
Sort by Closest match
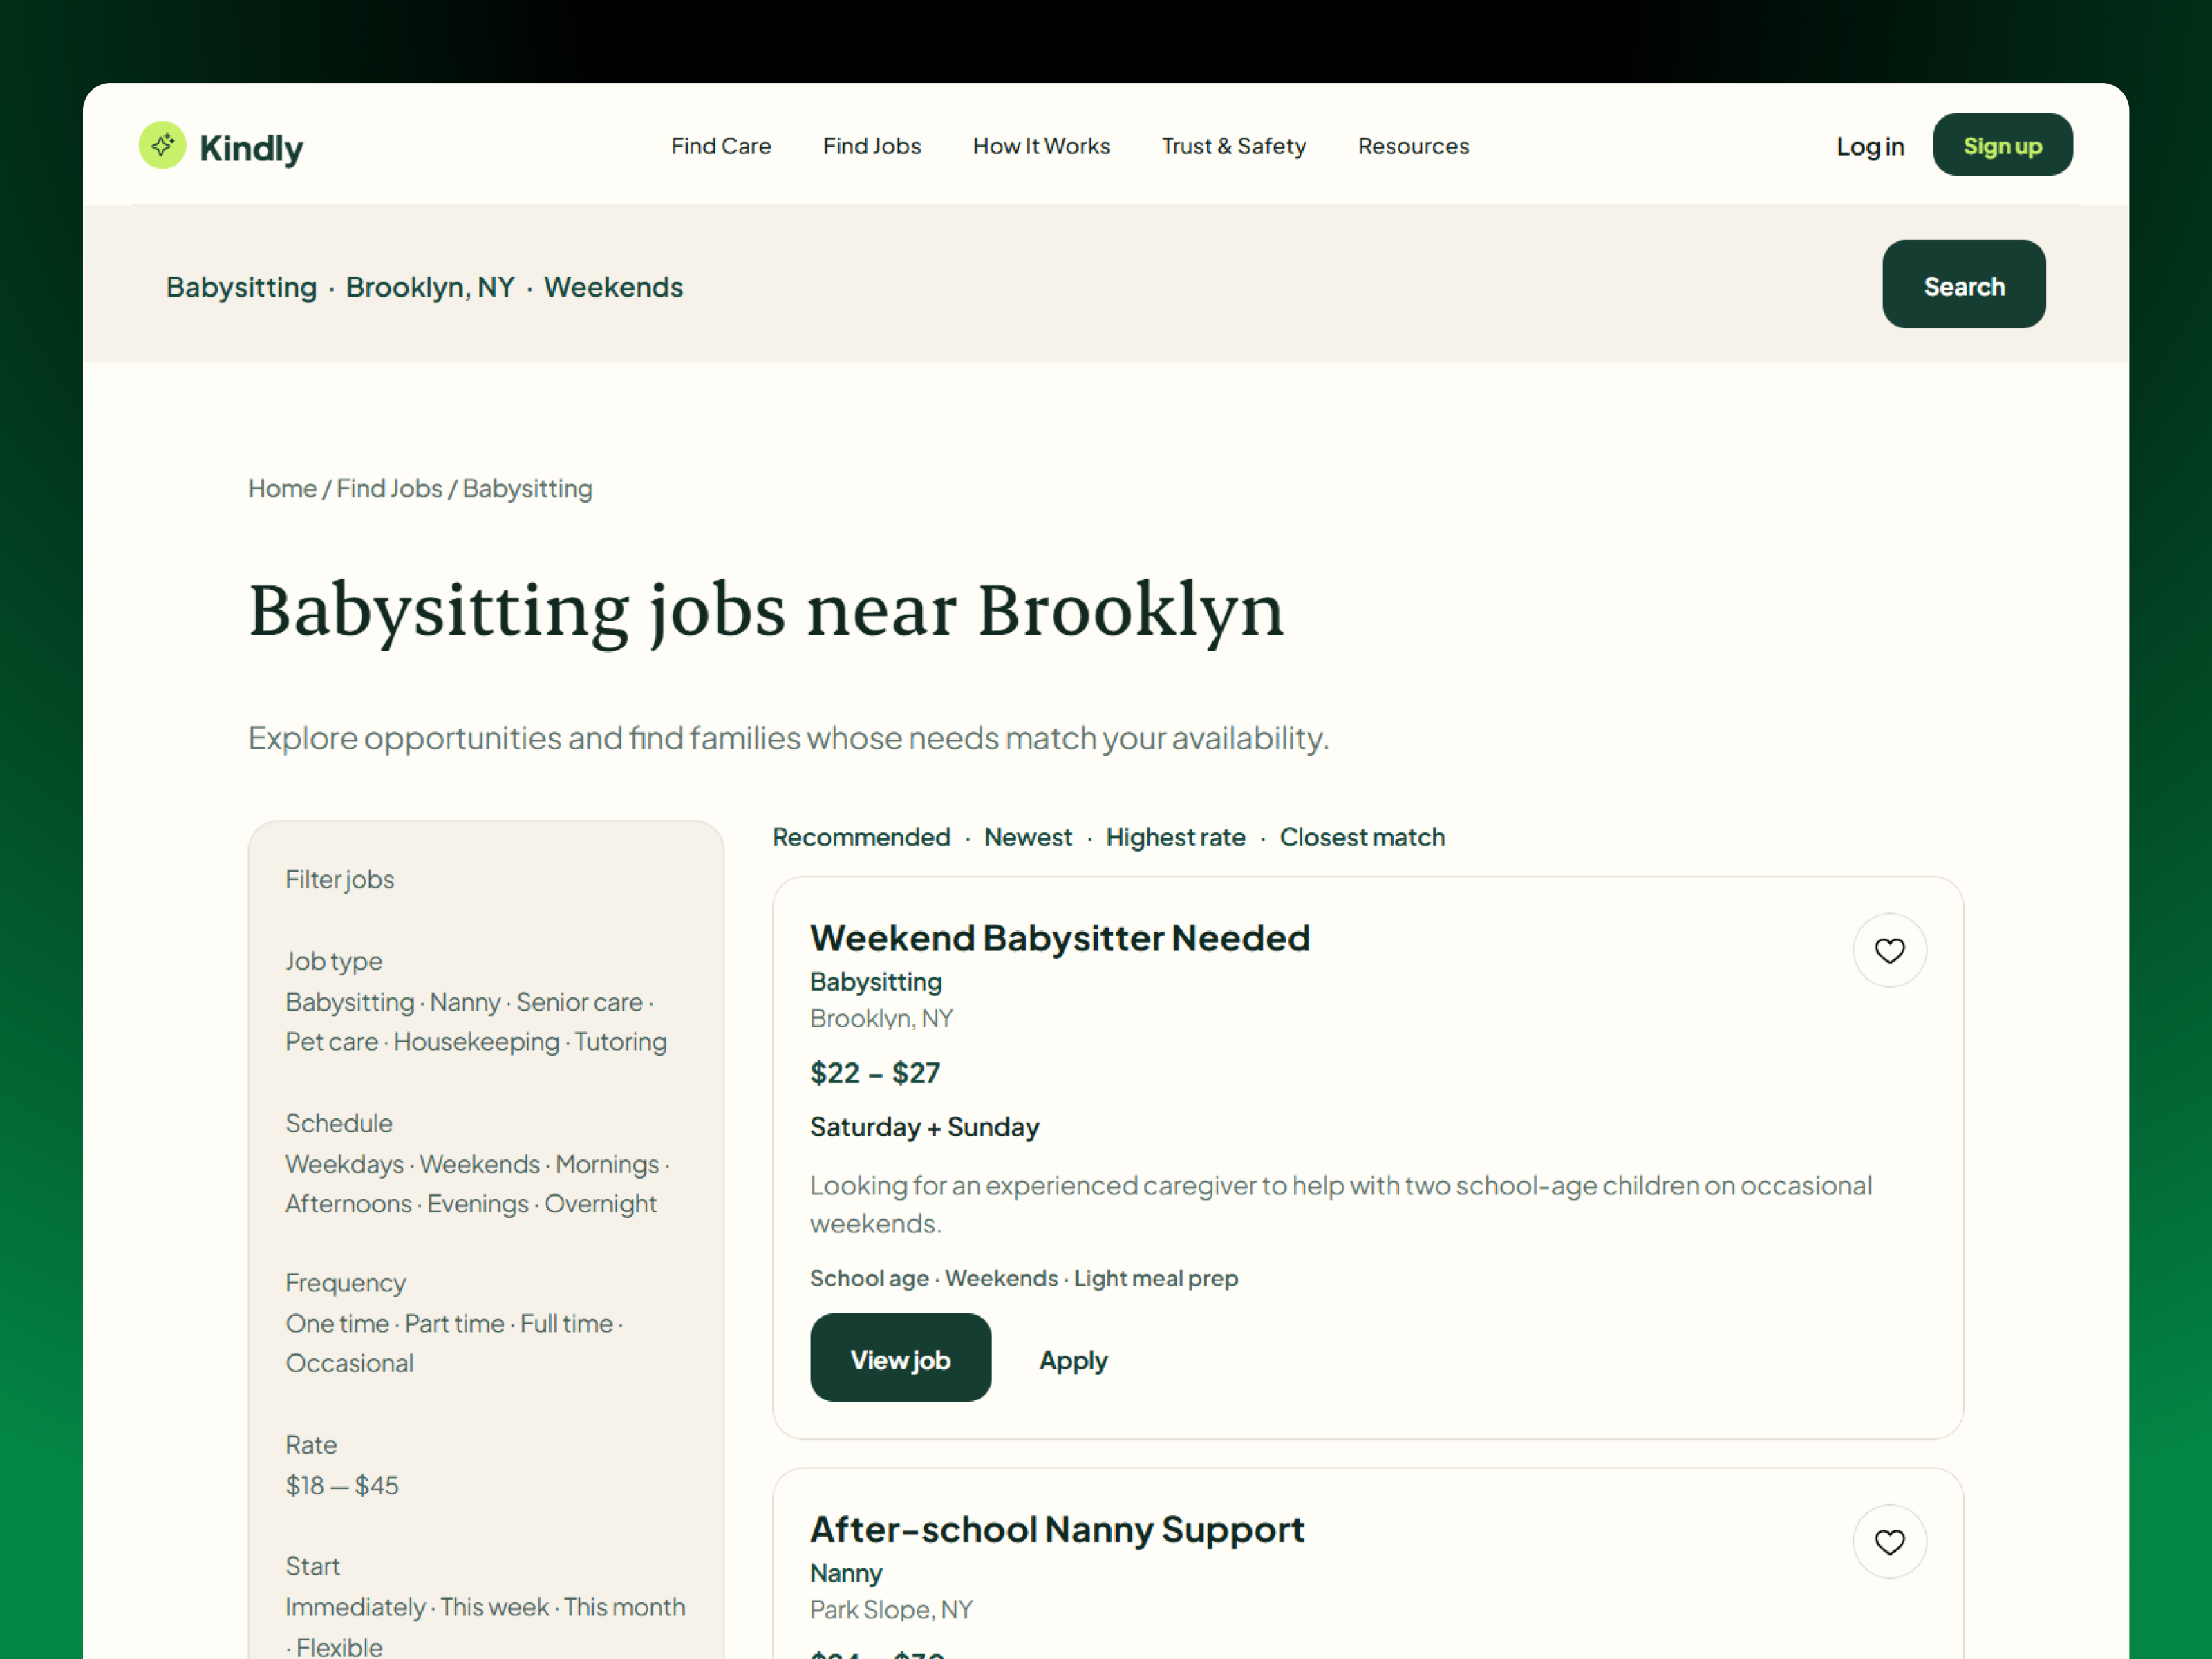click(1362, 837)
